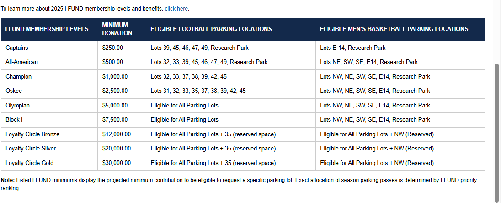The width and height of the screenshot is (501, 203).
Task: Click the "Loyalty Circle Bronze" cell
Action: click(32, 134)
